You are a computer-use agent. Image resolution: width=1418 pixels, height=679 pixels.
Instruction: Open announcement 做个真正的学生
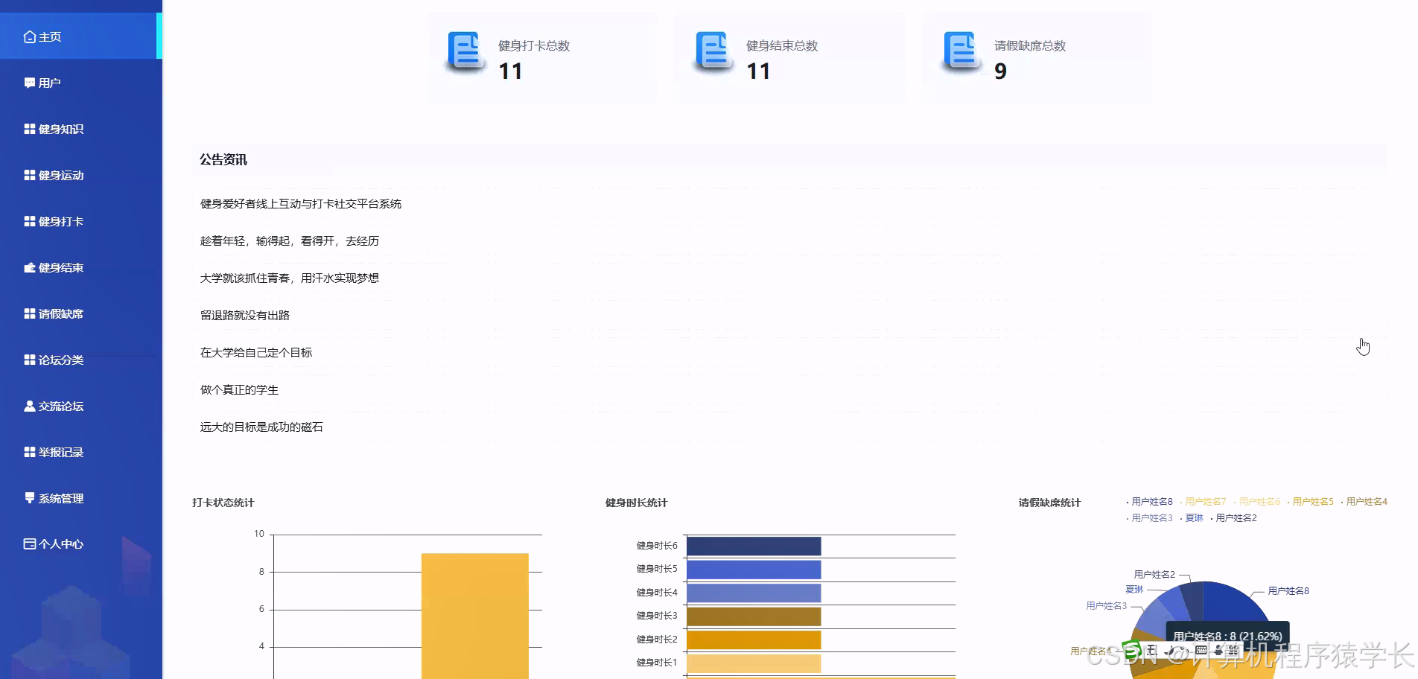(239, 389)
